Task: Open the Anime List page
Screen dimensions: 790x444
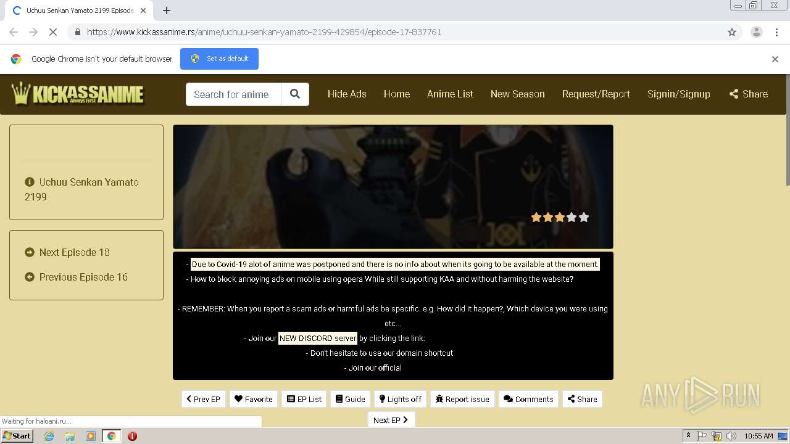Action: (451, 94)
